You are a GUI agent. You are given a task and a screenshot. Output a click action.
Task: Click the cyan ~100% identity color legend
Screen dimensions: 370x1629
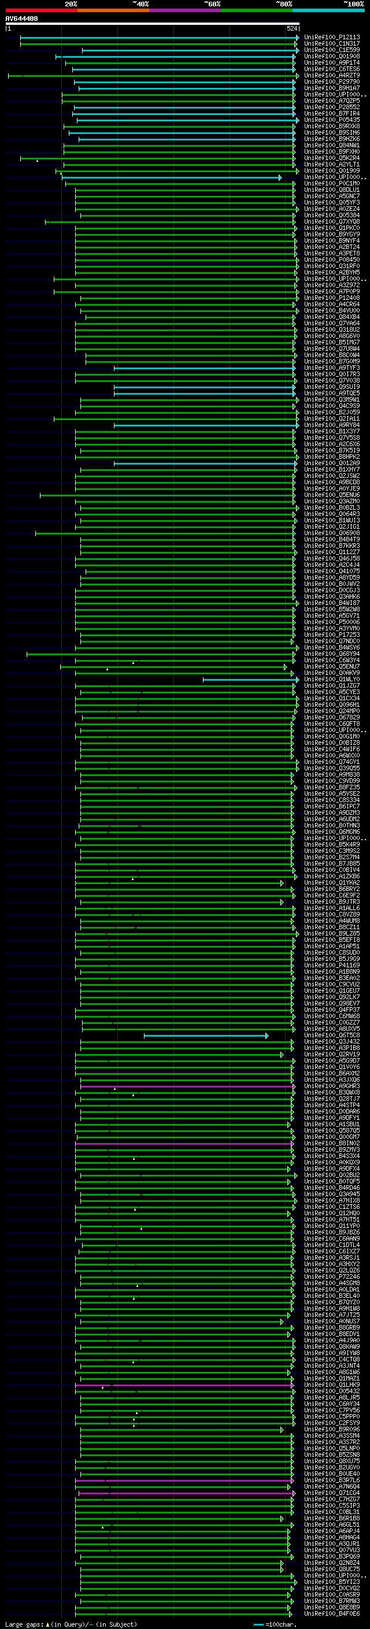[329, 10]
